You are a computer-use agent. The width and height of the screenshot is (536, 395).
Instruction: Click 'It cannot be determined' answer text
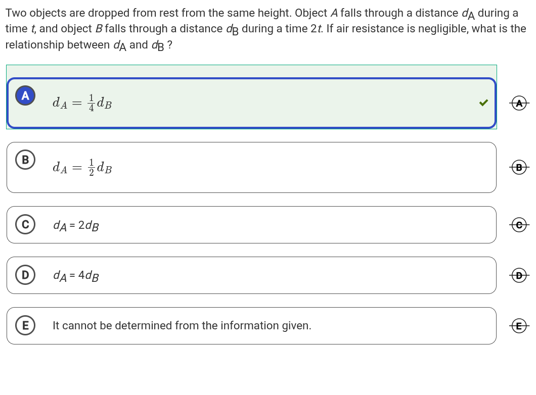pos(182,326)
